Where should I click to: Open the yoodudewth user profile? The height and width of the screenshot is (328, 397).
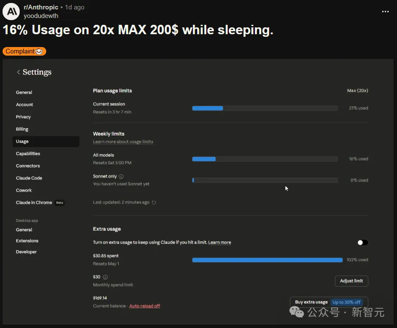point(41,16)
